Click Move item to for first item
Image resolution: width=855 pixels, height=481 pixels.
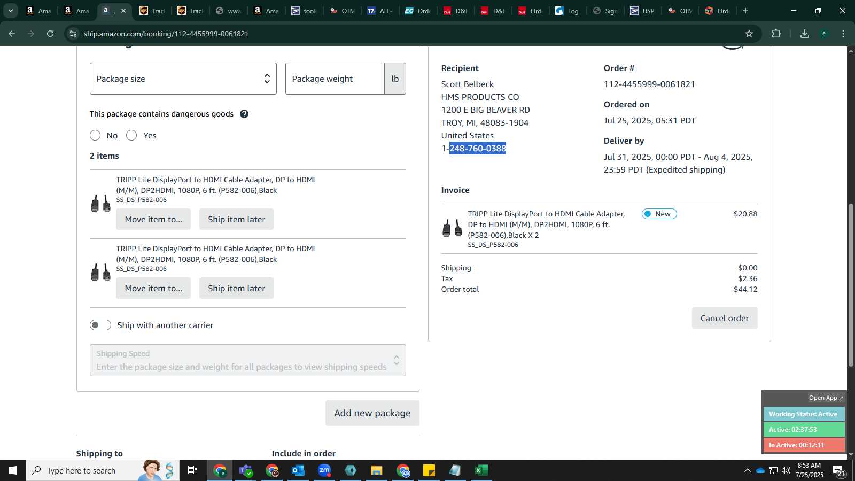coord(153,219)
